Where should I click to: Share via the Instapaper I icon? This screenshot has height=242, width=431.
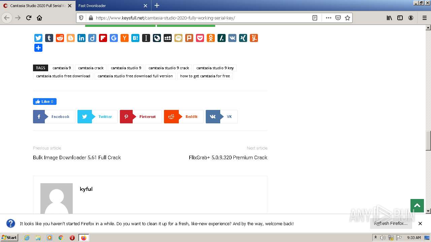point(146,38)
